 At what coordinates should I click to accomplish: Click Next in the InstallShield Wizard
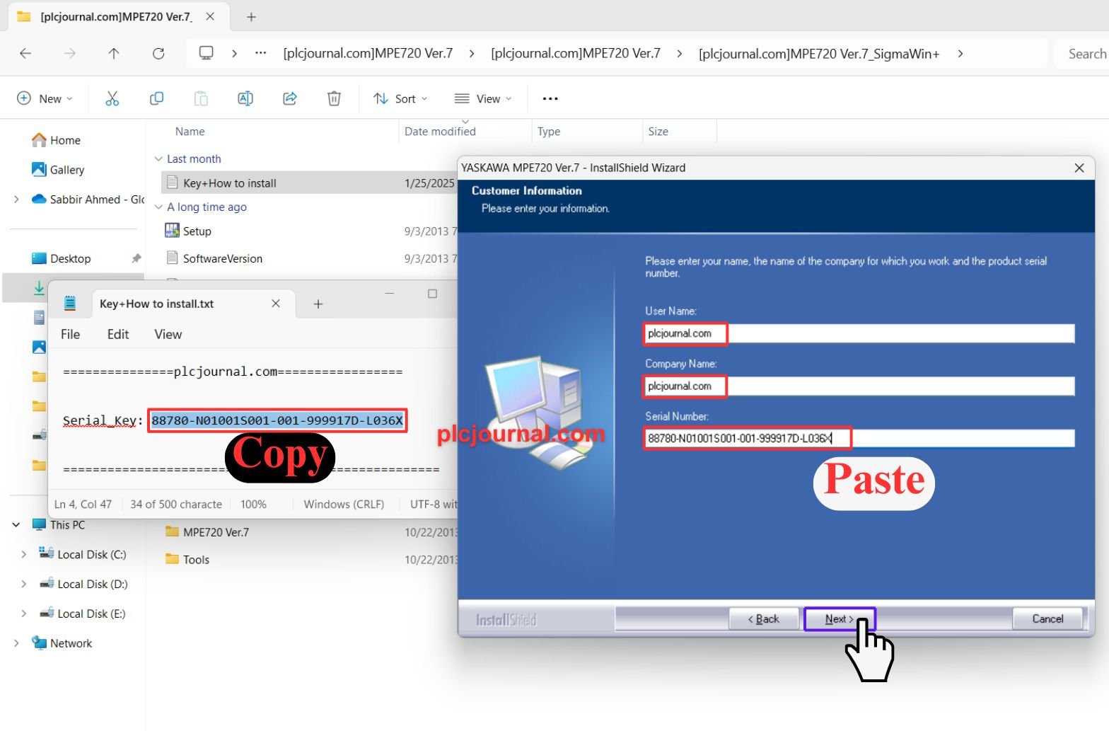pyautogui.click(x=840, y=619)
